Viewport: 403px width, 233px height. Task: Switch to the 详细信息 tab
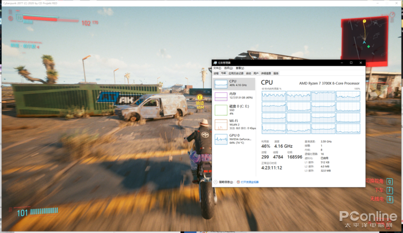tap(266, 74)
